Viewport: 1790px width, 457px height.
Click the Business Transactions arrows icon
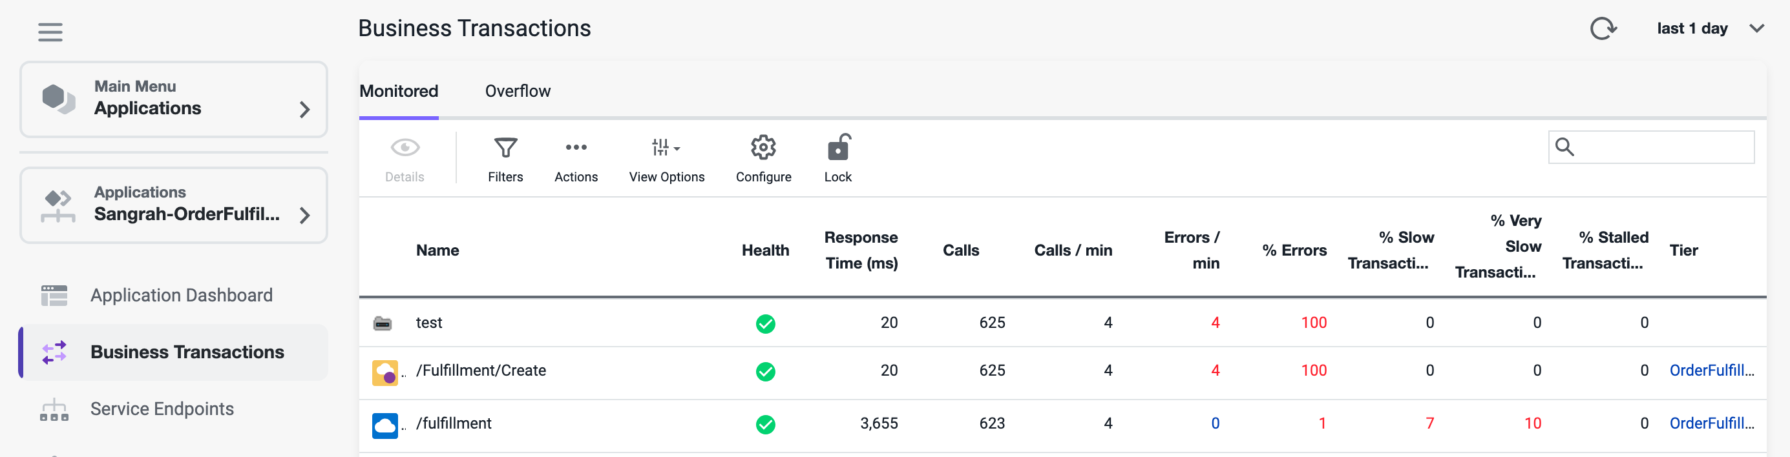(x=54, y=352)
